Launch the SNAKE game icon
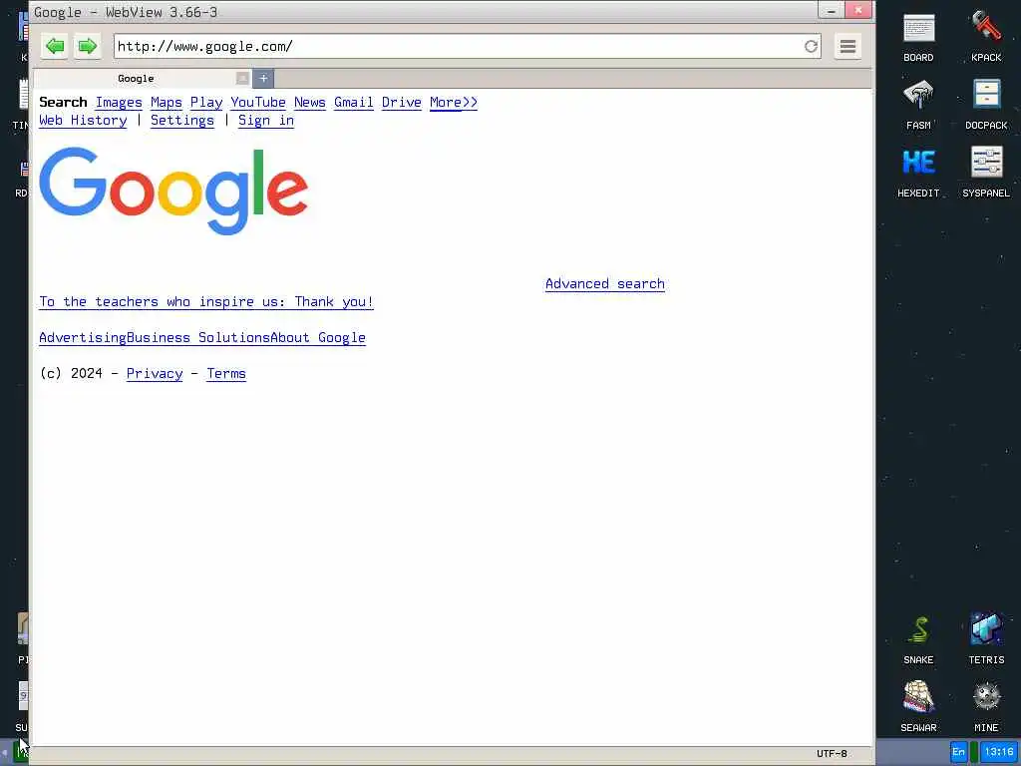 [x=918, y=639]
